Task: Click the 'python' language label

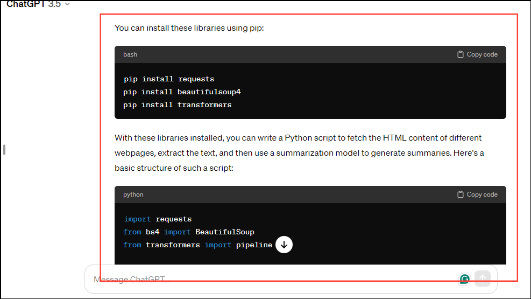Action: click(x=133, y=194)
